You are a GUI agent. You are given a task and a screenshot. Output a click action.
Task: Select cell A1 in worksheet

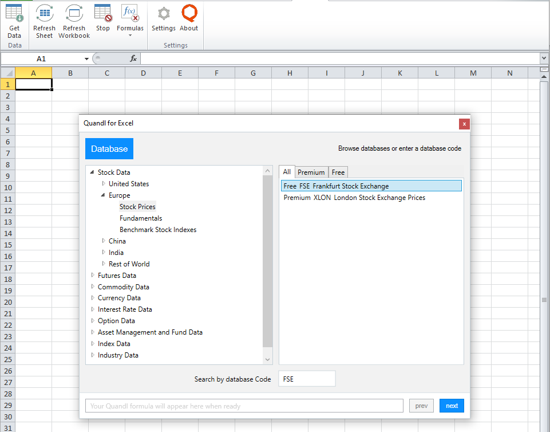pos(34,84)
